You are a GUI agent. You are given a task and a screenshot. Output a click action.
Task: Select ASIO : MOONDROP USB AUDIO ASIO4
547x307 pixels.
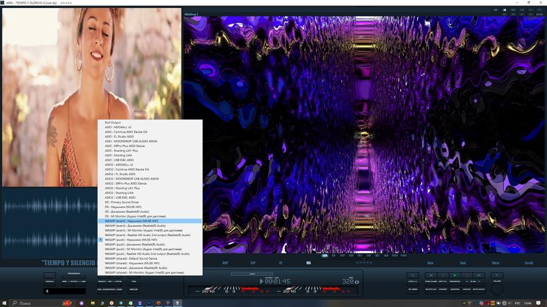point(130,141)
